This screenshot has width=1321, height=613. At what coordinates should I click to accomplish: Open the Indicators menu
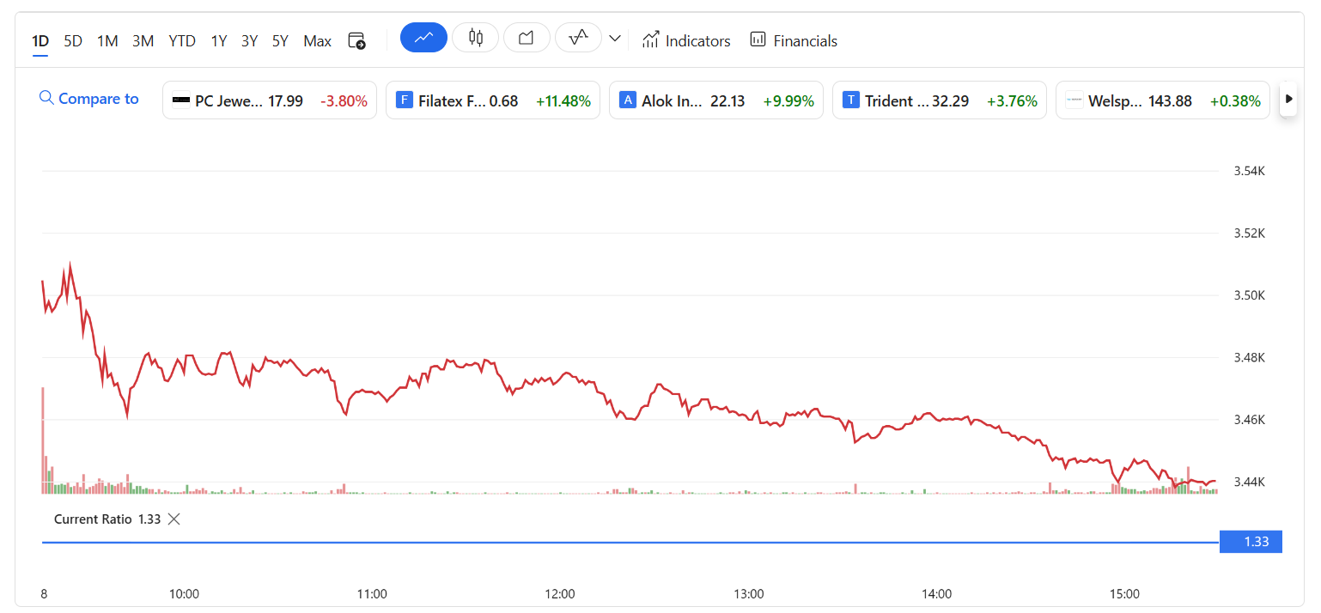click(686, 40)
